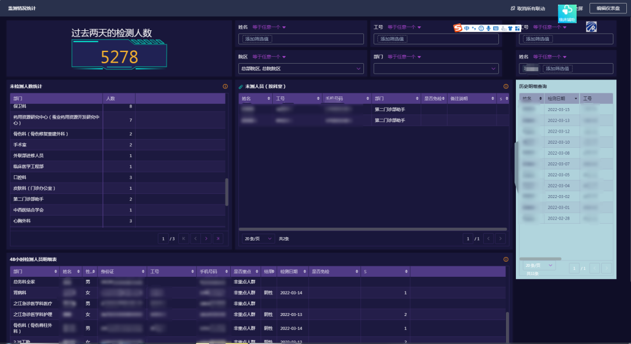The image size is (631, 344).
Task: Select 2022-03-15 row in 历史明细查询
Action: coord(566,109)
